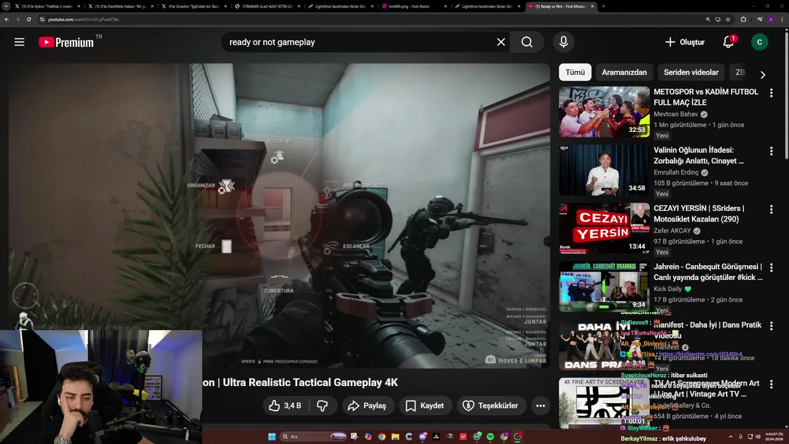Viewport: 789px width, 444px height.
Task: Show next filter chips with arrow
Action: [x=762, y=75]
